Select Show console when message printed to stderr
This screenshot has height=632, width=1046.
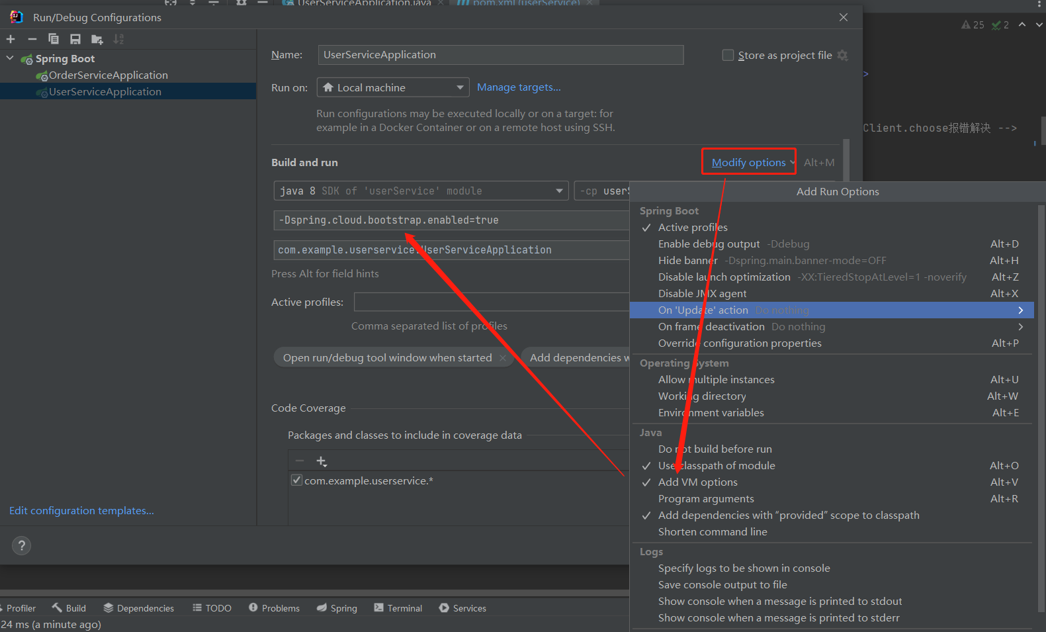pos(831,618)
